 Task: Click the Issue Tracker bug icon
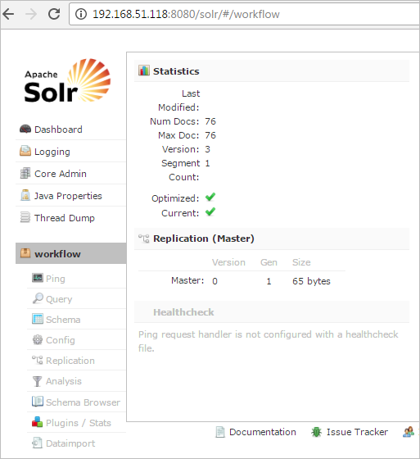(316, 432)
